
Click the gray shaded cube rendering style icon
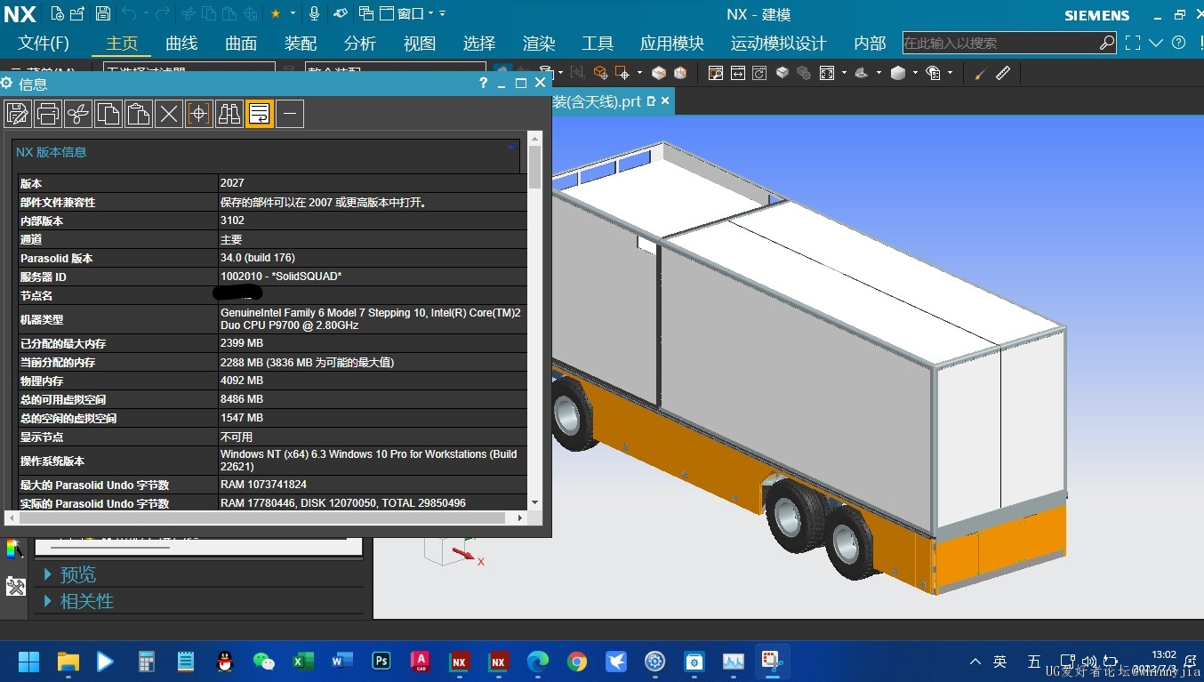898,73
